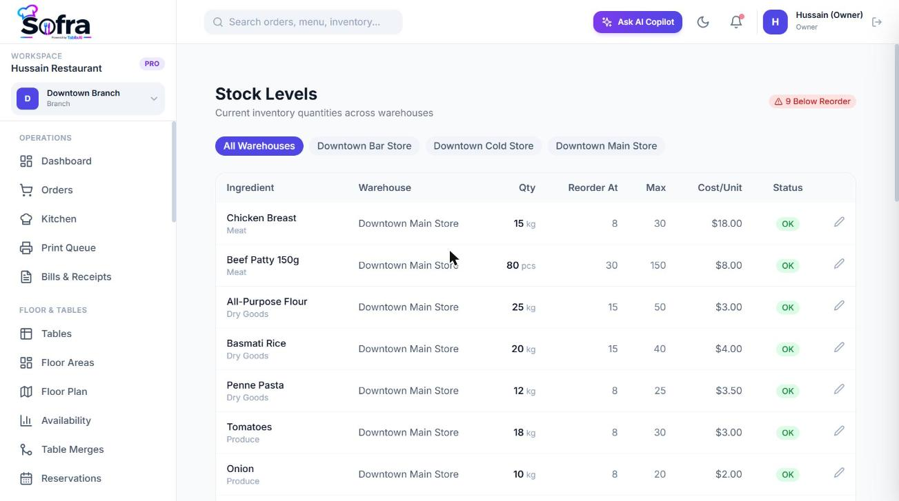Click the Cost/Unit column header
Viewport: 899px width, 501px height.
[720, 187]
